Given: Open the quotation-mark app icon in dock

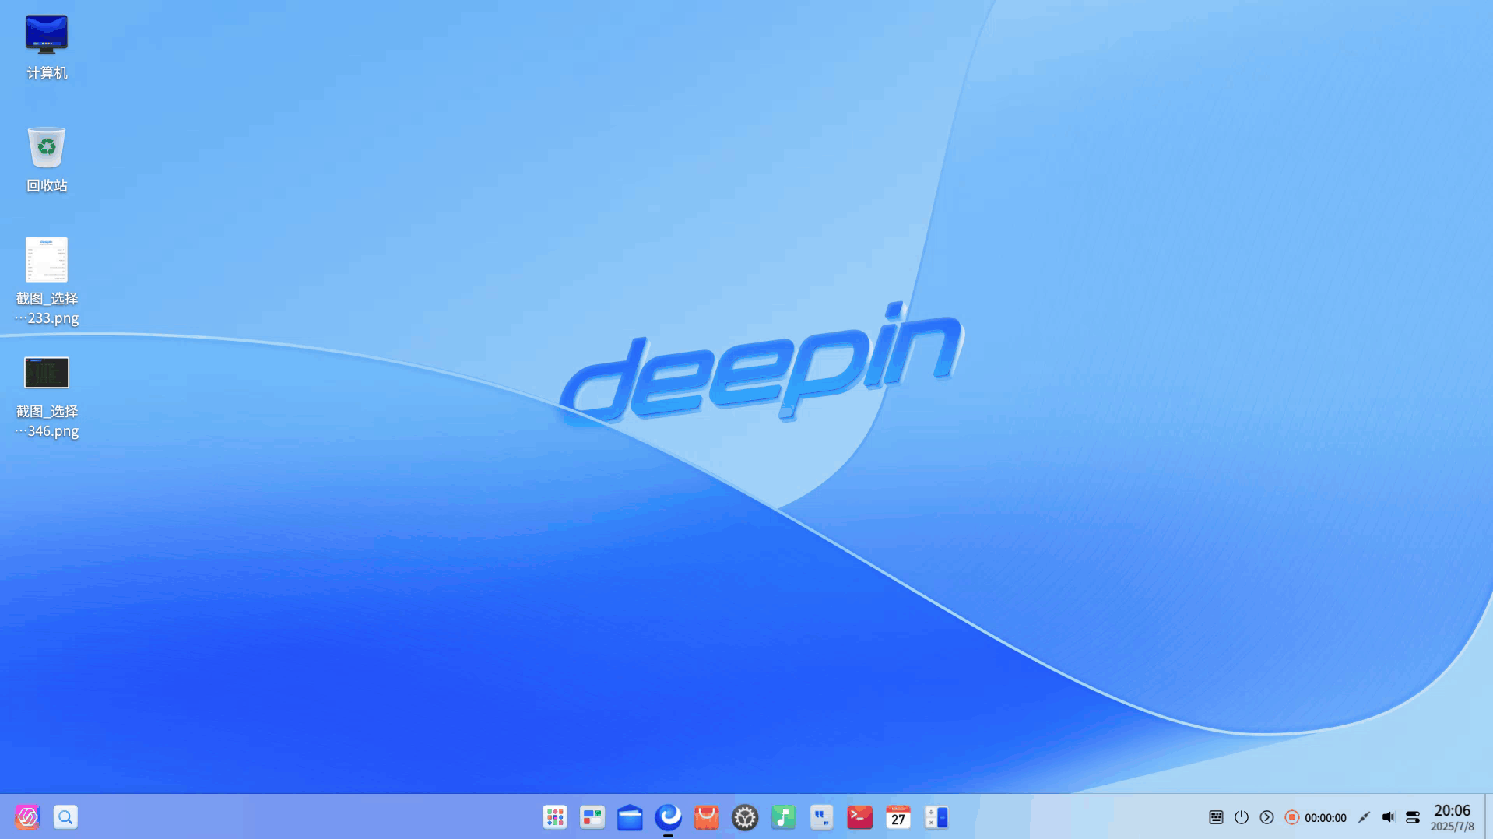Looking at the screenshot, I should pyautogui.click(x=821, y=817).
